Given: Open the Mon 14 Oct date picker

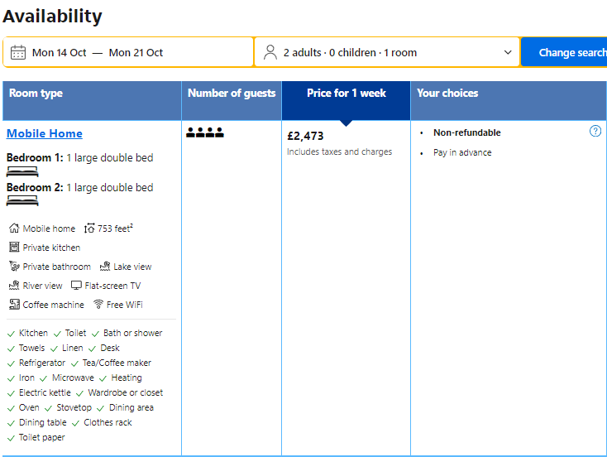Looking at the screenshot, I should click(x=60, y=52).
